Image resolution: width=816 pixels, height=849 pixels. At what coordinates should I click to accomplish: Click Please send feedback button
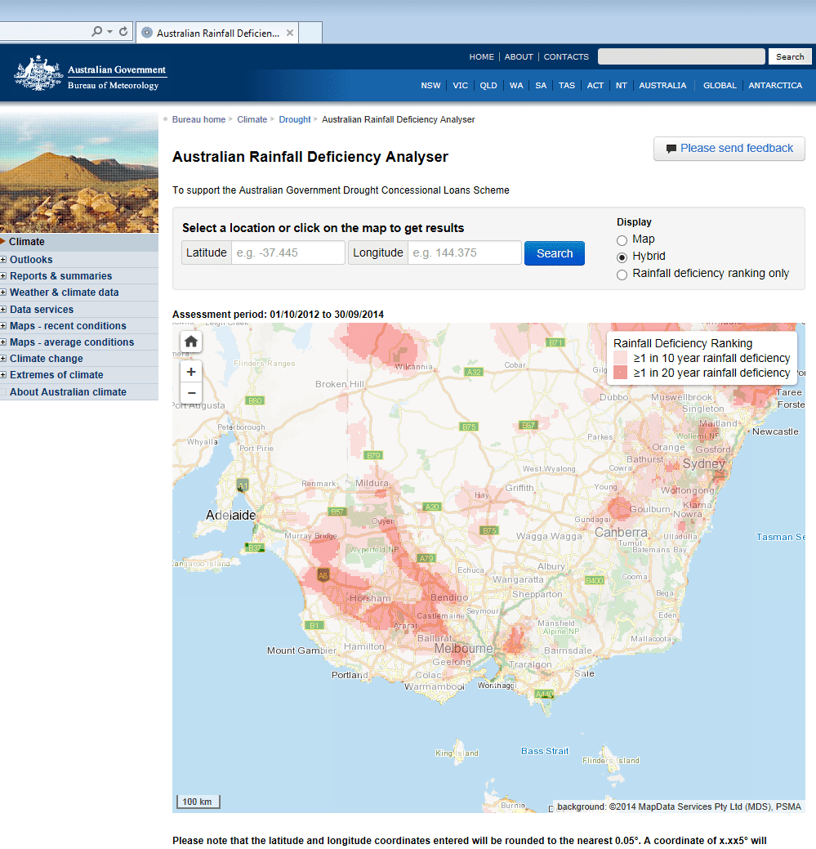coord(729,149)
